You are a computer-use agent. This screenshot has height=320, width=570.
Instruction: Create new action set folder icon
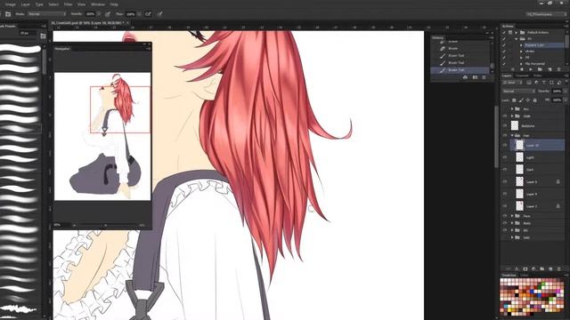coord(540,69)
